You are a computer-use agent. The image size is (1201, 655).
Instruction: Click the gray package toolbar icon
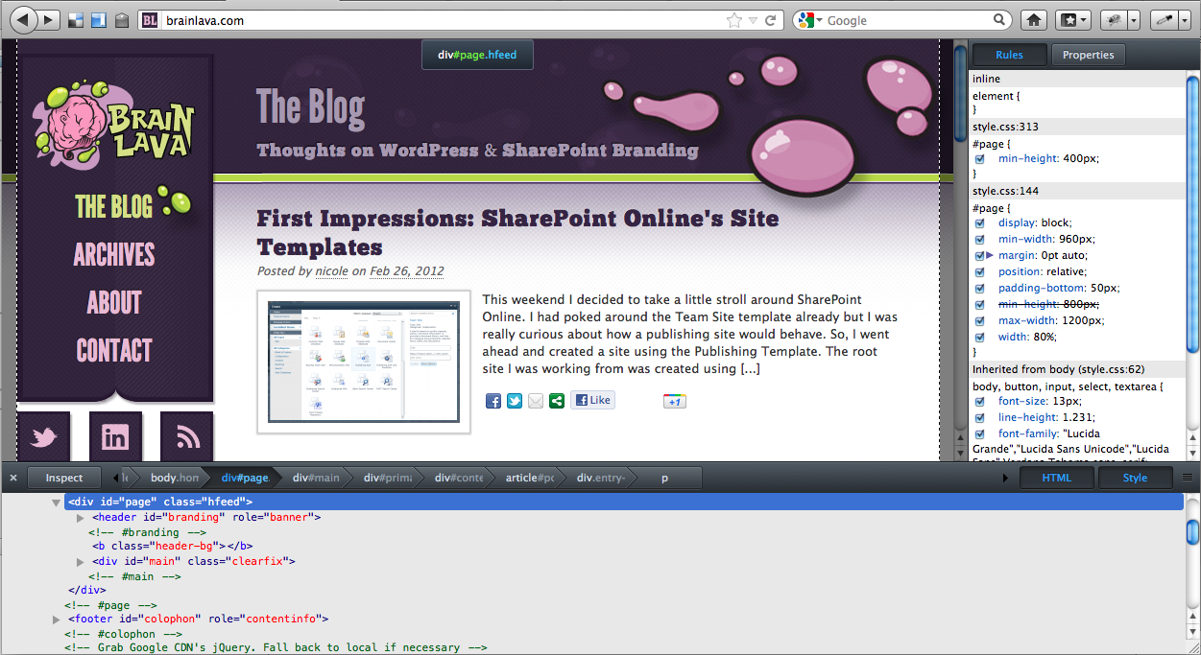pyautogui.click(x=122, y=20)
